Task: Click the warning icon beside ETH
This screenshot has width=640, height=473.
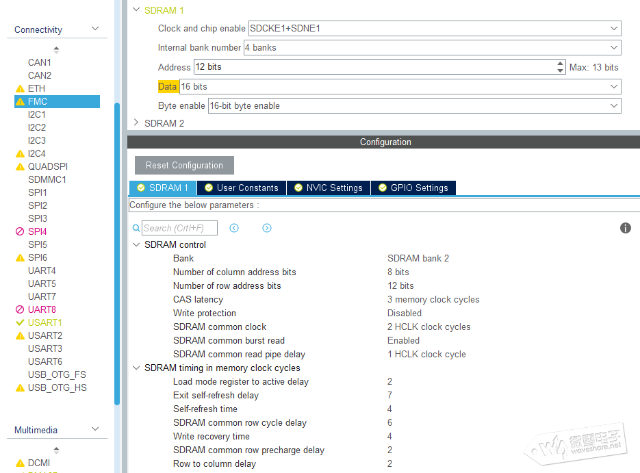Action: [20, 89]
